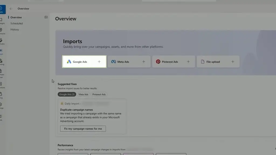Click 'Quickly bring over your campaigns' description
This screenshot has width=276, height=155.
click(x=113, y=47)
